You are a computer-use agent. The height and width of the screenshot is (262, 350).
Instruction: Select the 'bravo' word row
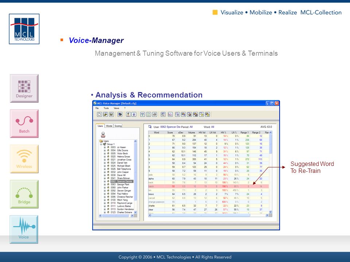tap(209, 194)
